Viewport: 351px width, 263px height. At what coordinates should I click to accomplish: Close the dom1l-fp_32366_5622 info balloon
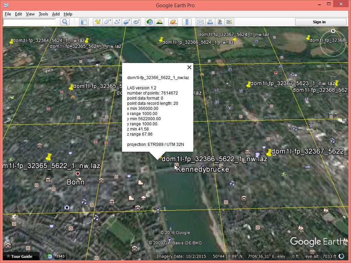coord(189,67)
